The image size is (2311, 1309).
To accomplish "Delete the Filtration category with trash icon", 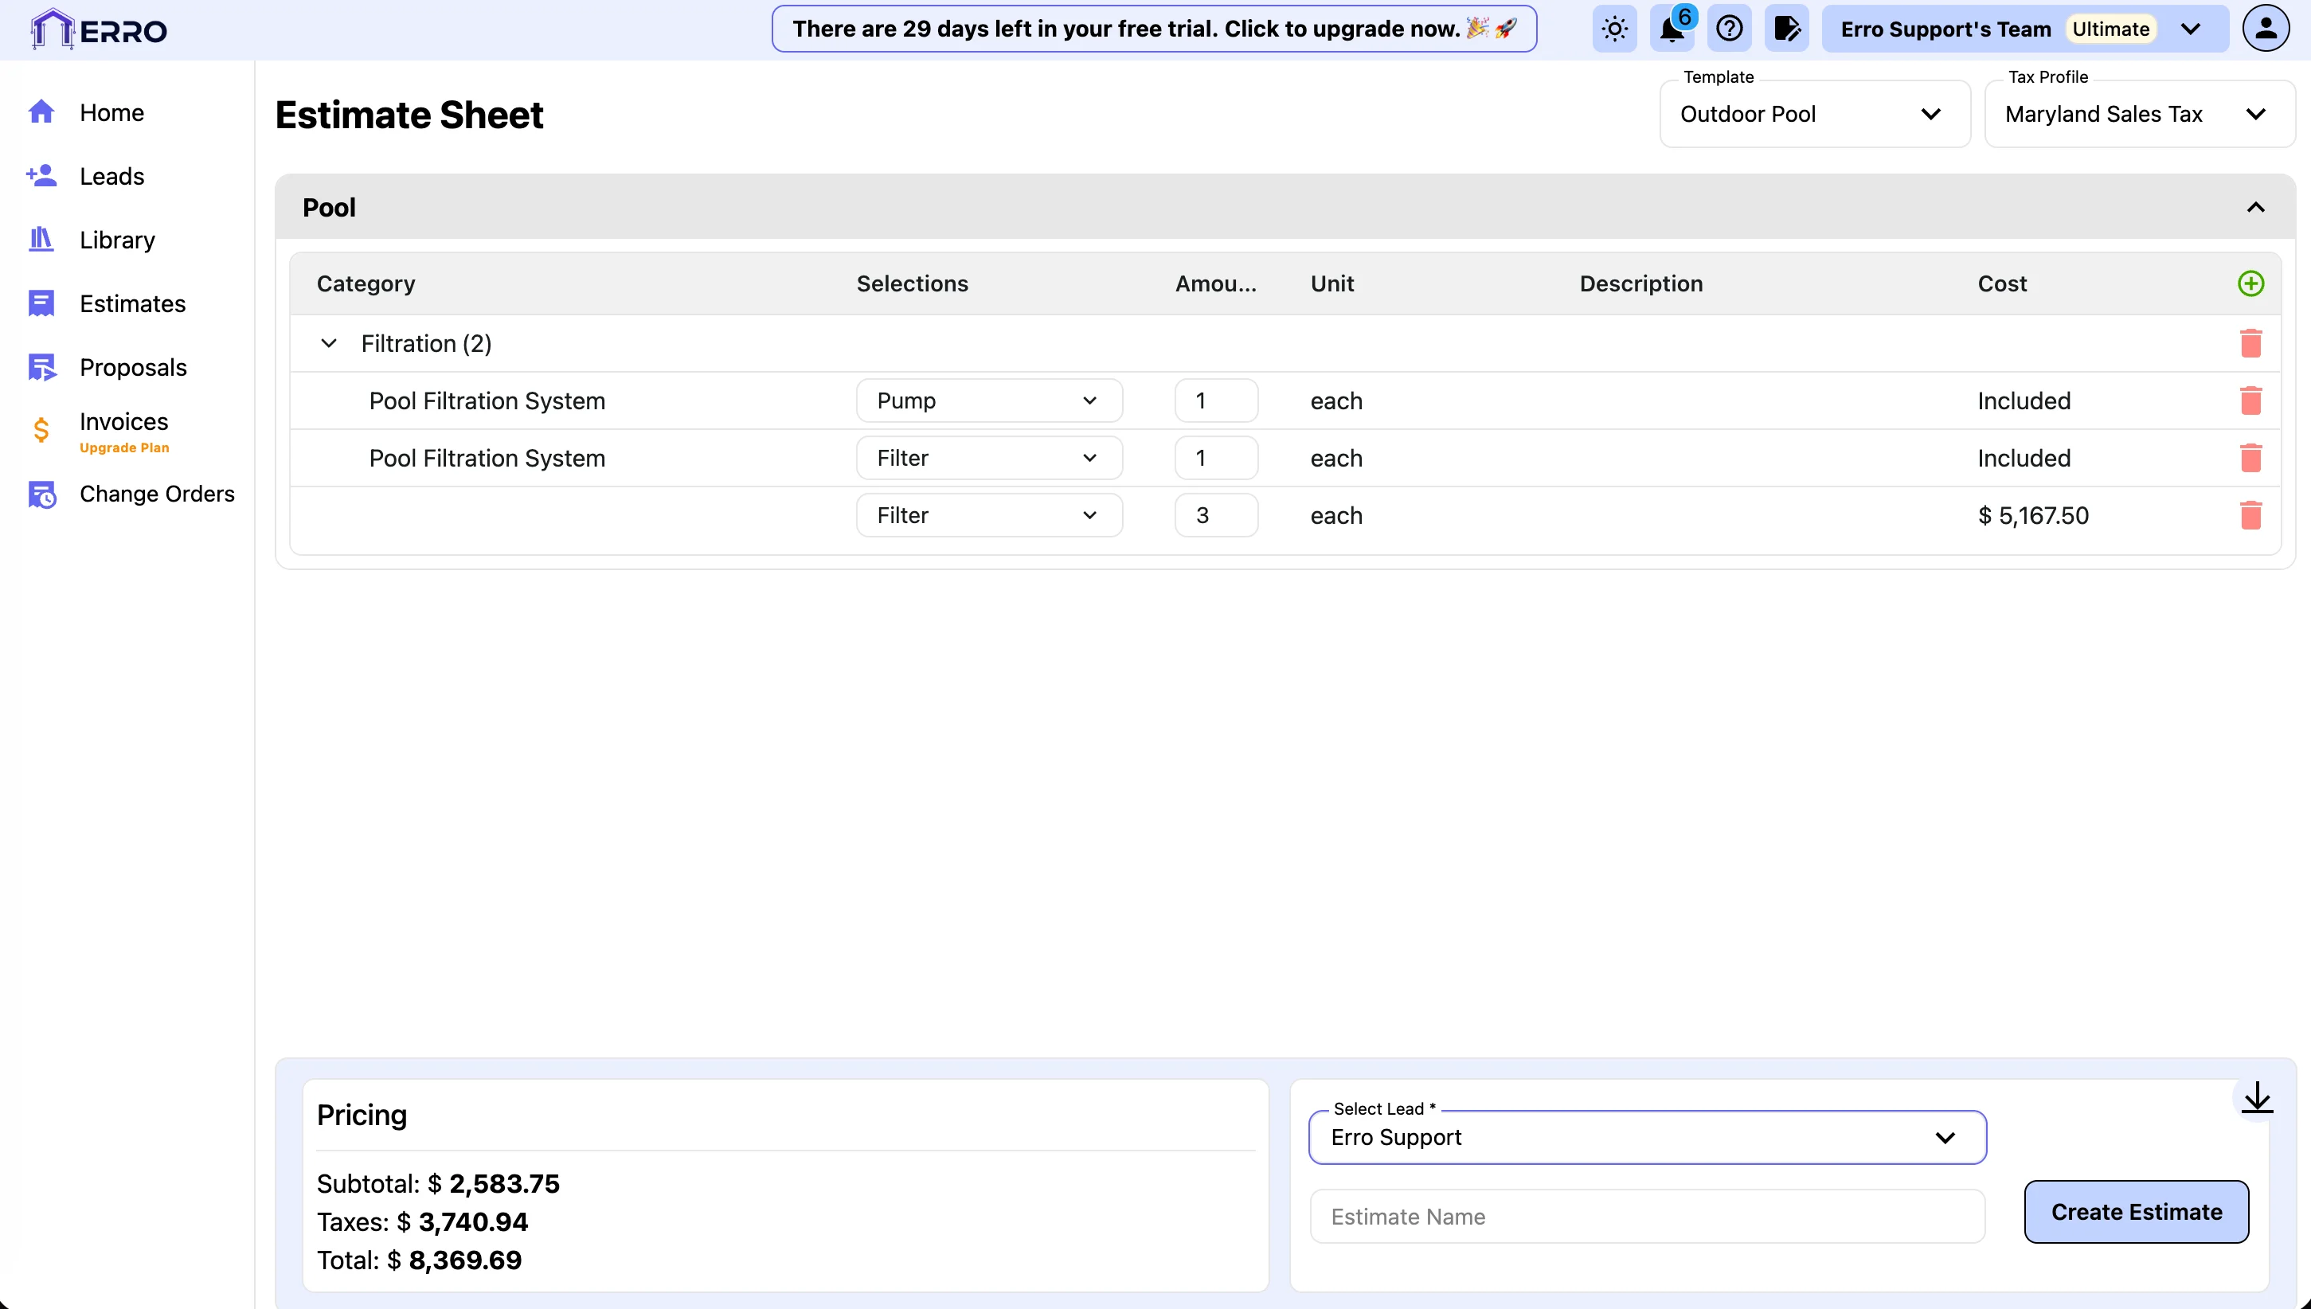I will point(2250,342).
